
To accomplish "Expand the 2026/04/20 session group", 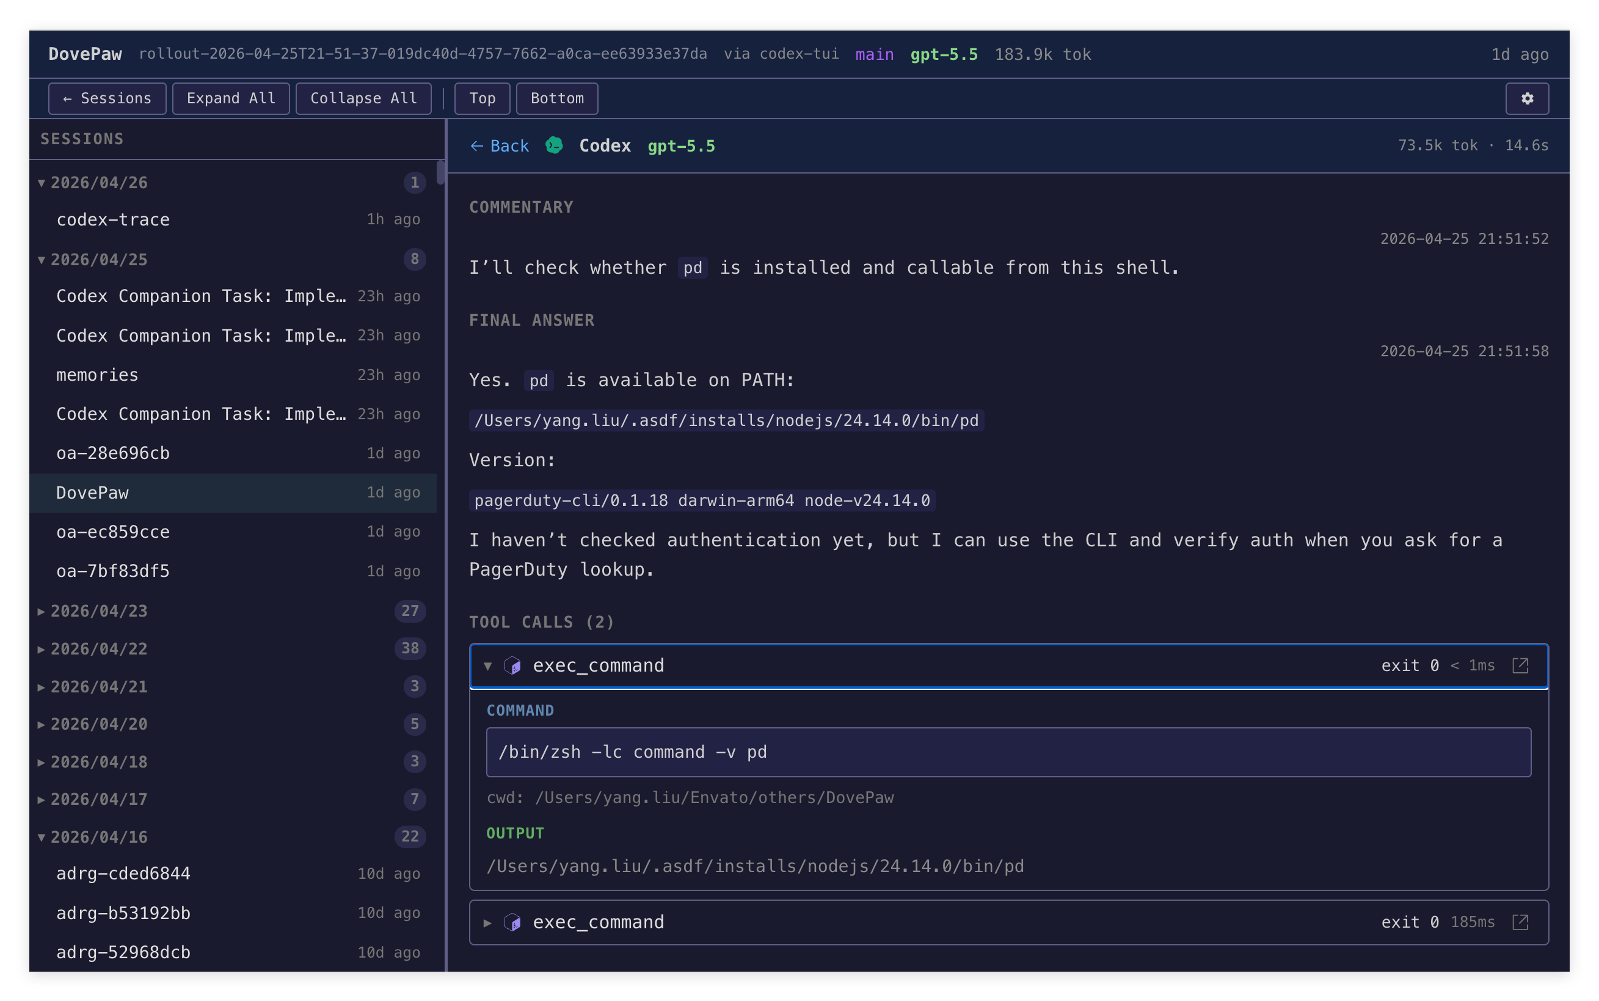I will point(42,724).
